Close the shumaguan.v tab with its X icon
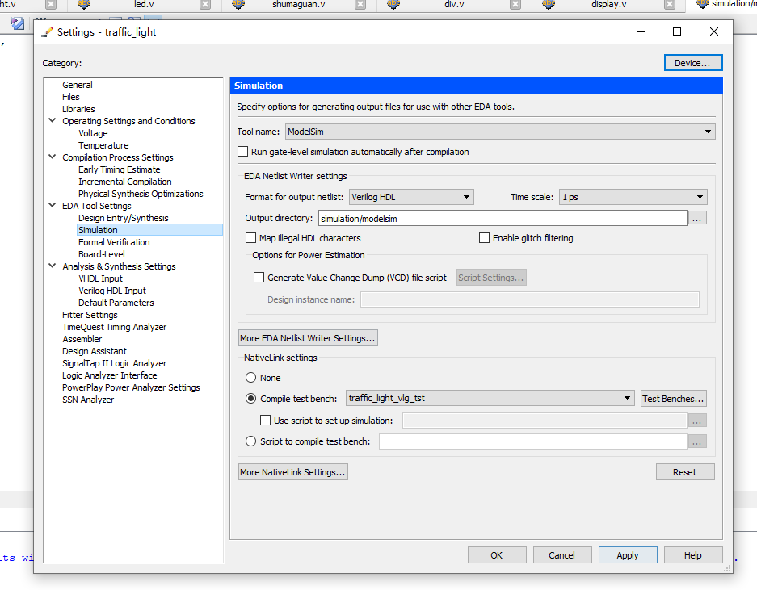The height and width of the screenshot is (590, 757). pyautogui.click(x=360, y=5)
